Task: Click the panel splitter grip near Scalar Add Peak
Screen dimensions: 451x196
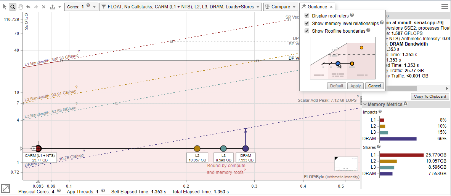Action: 361,100
